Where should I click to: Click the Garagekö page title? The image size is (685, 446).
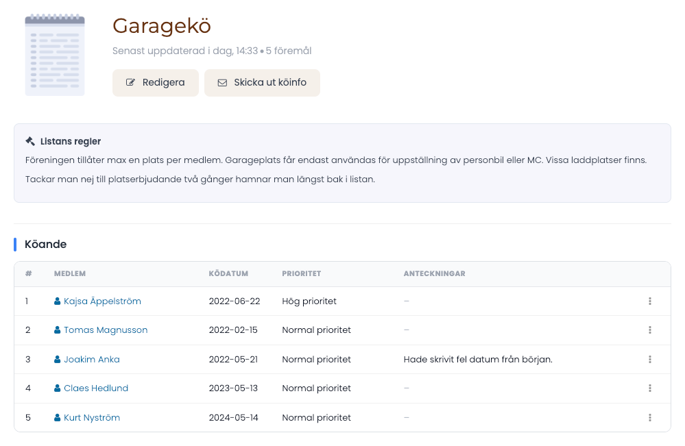[x=162, y=26]
